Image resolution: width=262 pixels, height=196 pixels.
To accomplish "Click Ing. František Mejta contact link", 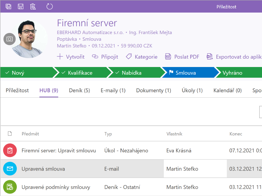I will [150, 32].
